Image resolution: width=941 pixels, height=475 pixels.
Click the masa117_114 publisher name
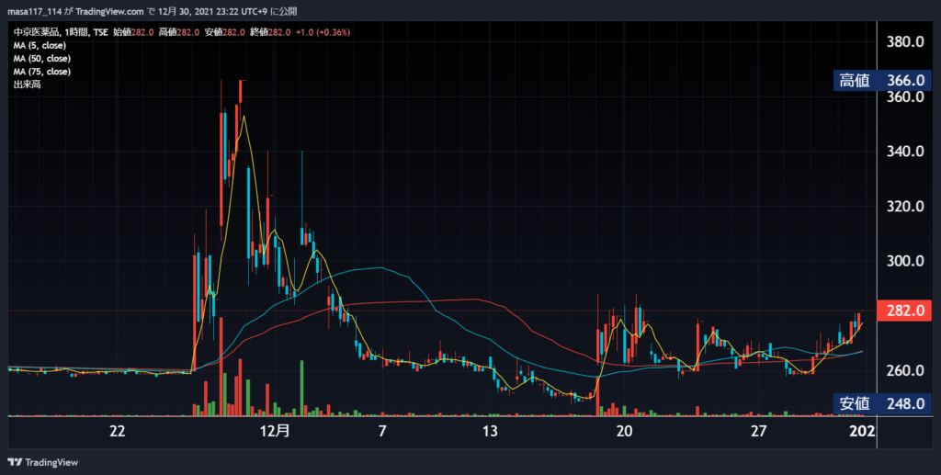[x=34, y=11]
